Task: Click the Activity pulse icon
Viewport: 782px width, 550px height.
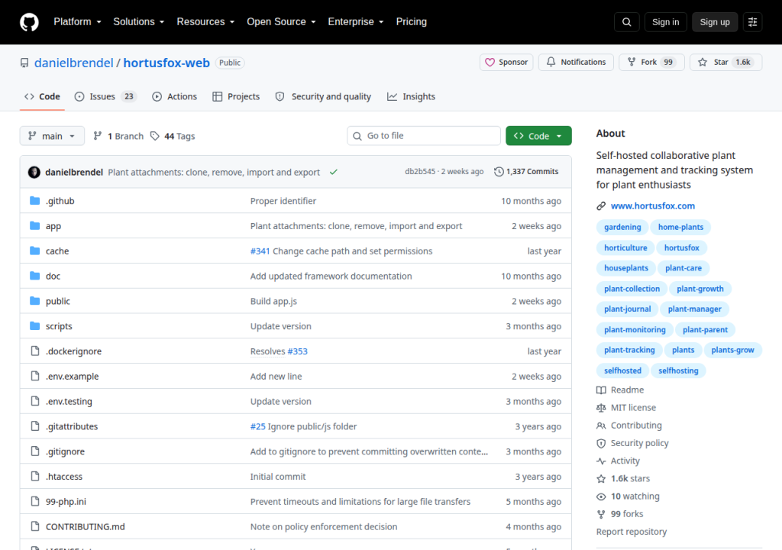Action: pyautogui.click(x=602, y=461)
